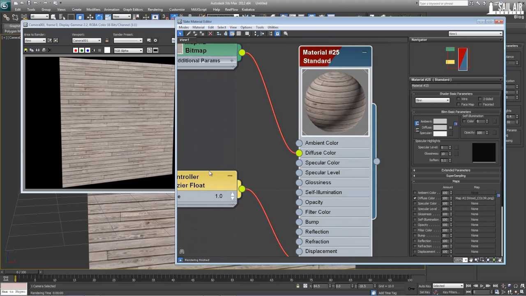Open the RGB Alpha channel dropdown
The image size is (526, 296).
tap(128, 51)
